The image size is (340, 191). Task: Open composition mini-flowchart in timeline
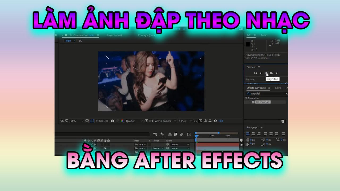[x=155, y=134]
